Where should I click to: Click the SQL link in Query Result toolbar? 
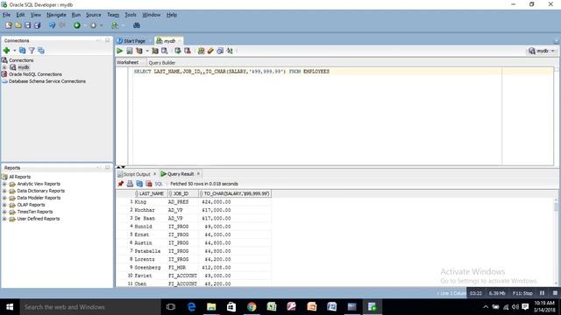(159, 184)
